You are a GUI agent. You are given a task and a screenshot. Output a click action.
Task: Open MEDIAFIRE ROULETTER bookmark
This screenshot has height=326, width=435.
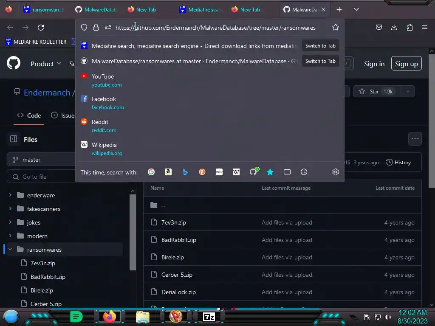click(36, 42)
